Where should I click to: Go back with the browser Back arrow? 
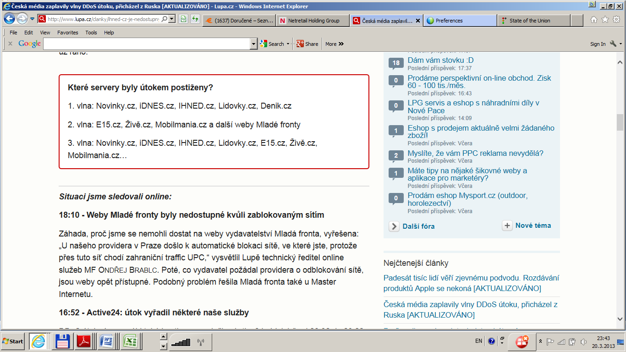[x=9, y=19]
